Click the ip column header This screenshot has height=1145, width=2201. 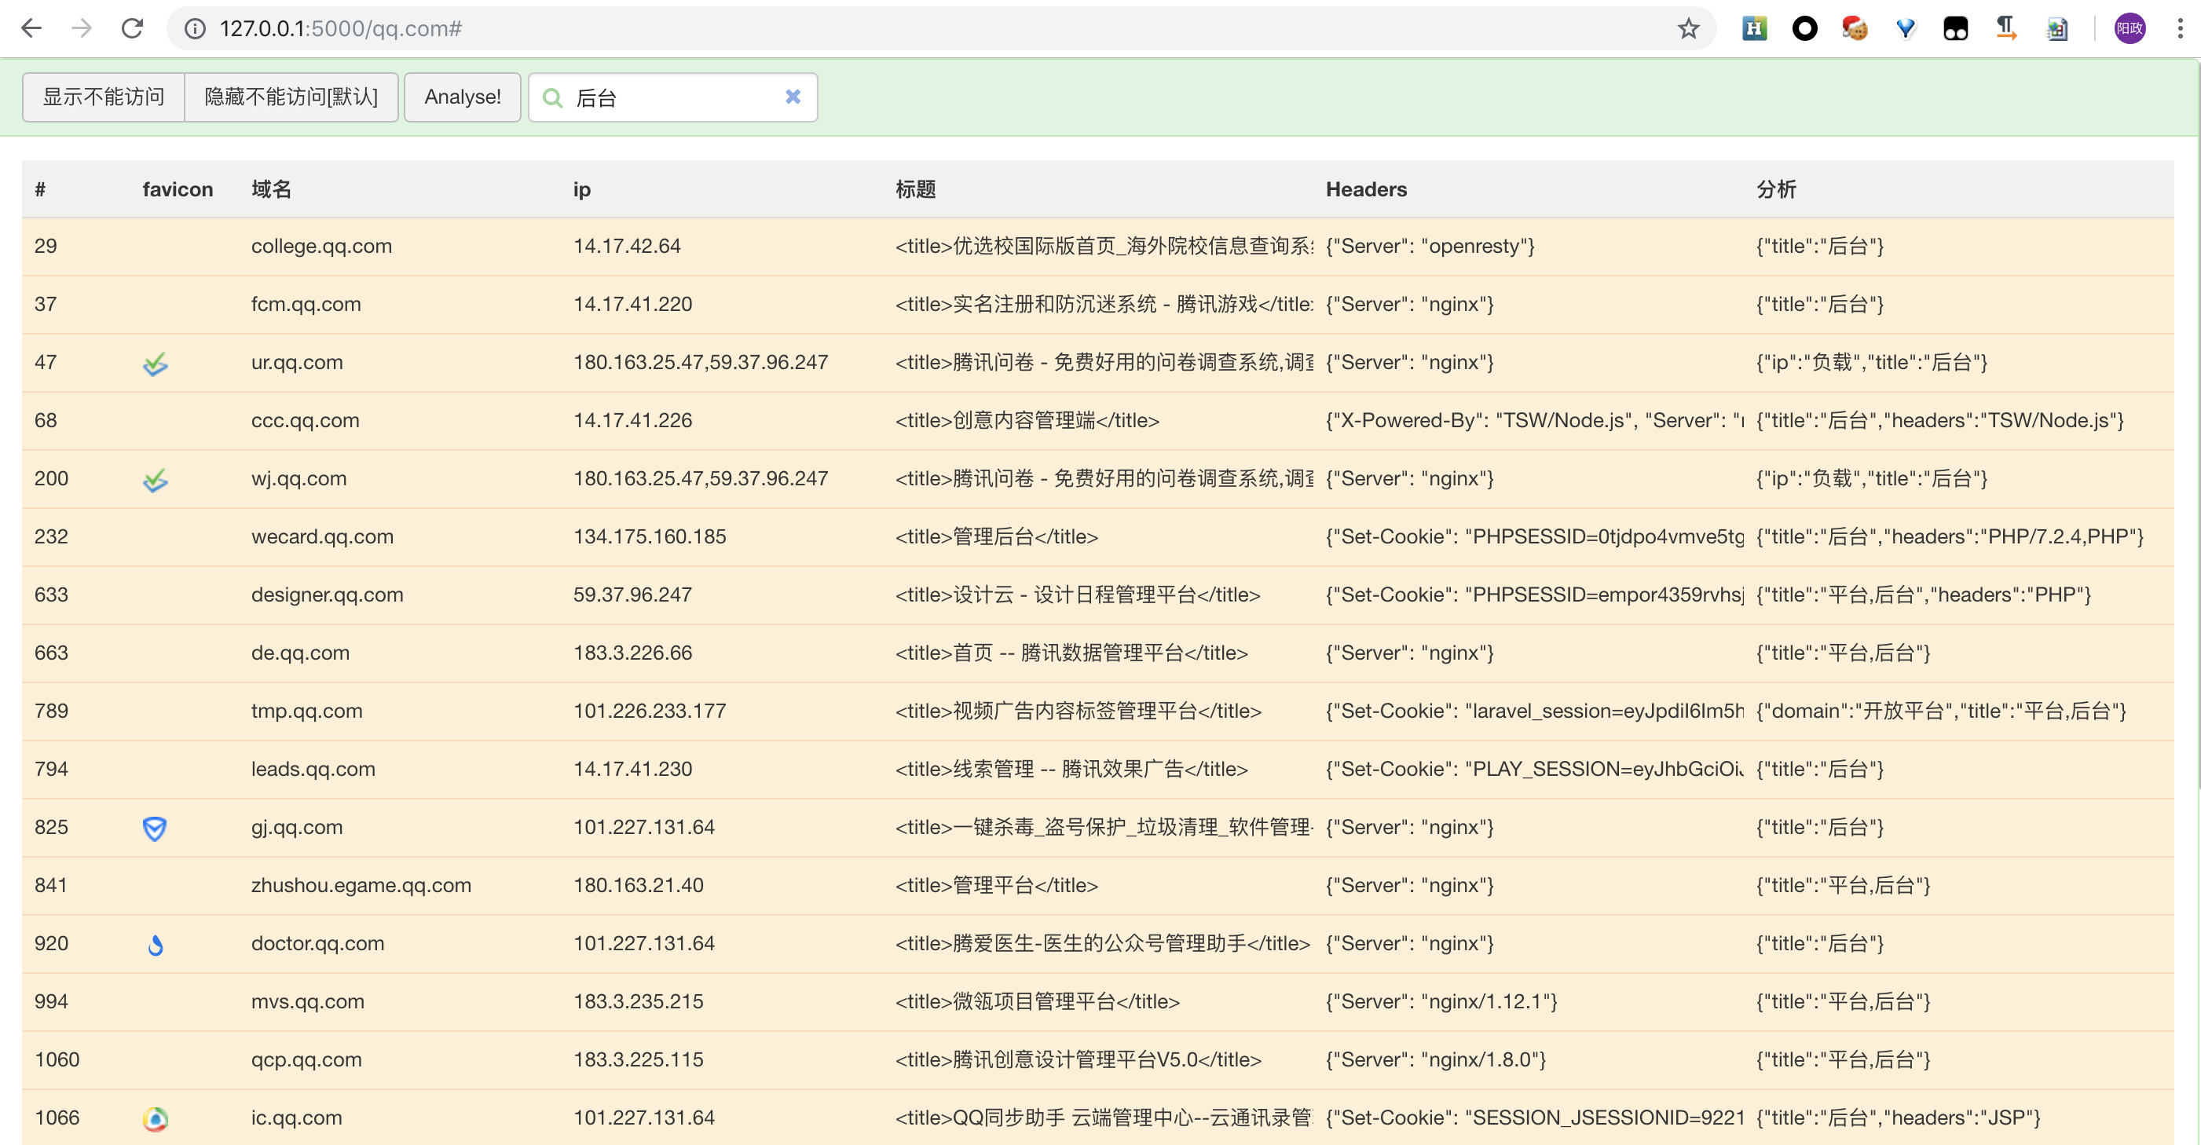coord(582,190)
